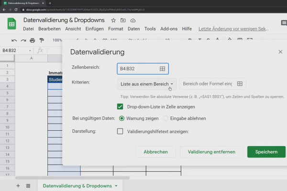The width and height of the screenshot is (287, 191).
Task: Open a new browser tab
Action: point(50,3)
